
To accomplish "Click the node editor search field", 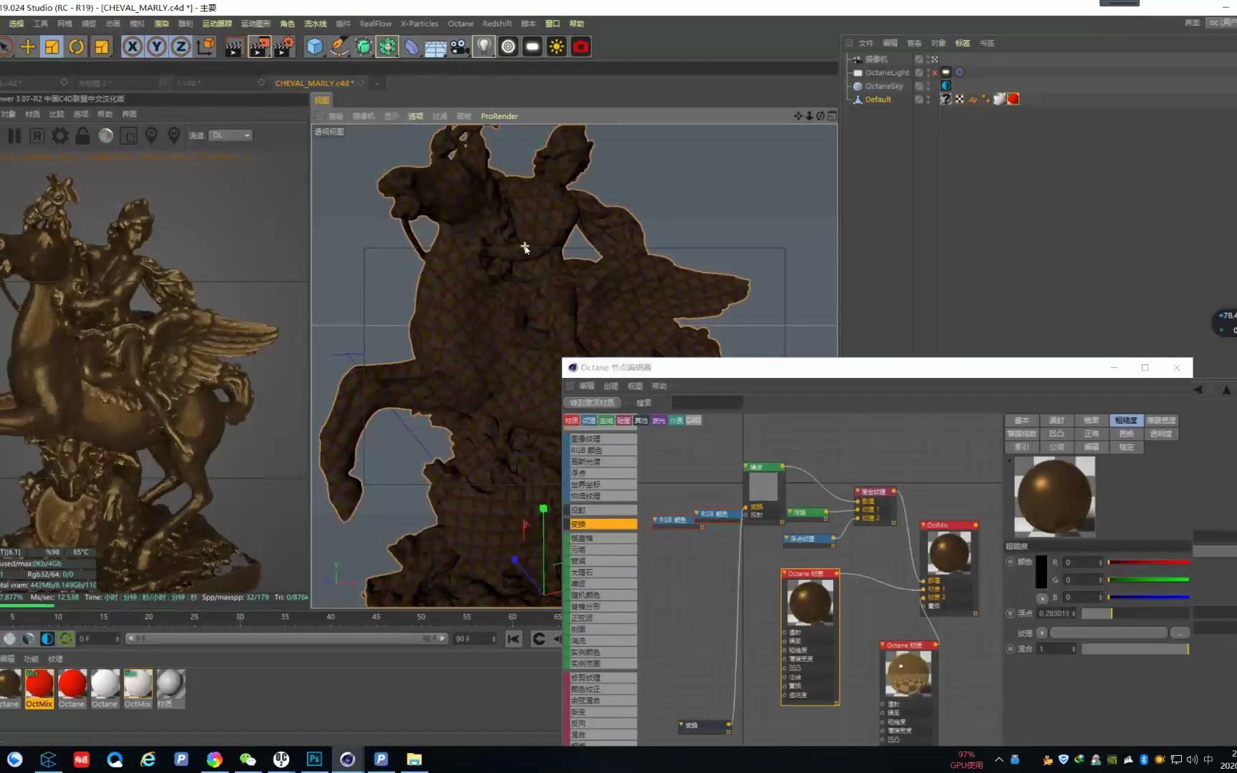I will pyautogui.click(x=707, y=403).
